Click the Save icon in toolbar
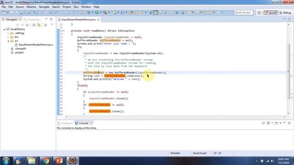The height and width of the screenshot is (165, 294). (12, 12)
